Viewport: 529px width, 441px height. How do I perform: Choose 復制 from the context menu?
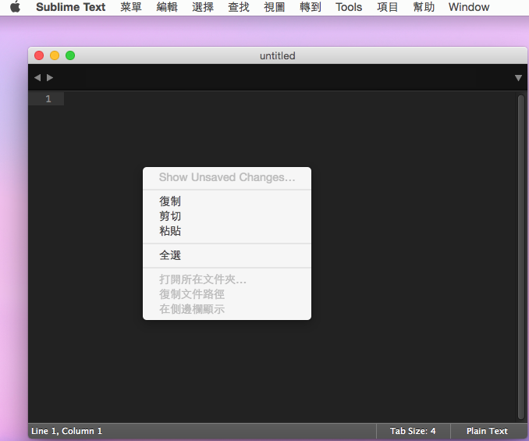tap(227, 201)
